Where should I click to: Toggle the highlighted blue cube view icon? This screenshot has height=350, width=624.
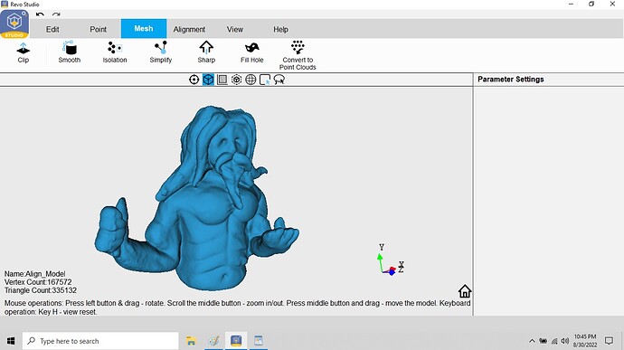208,80
